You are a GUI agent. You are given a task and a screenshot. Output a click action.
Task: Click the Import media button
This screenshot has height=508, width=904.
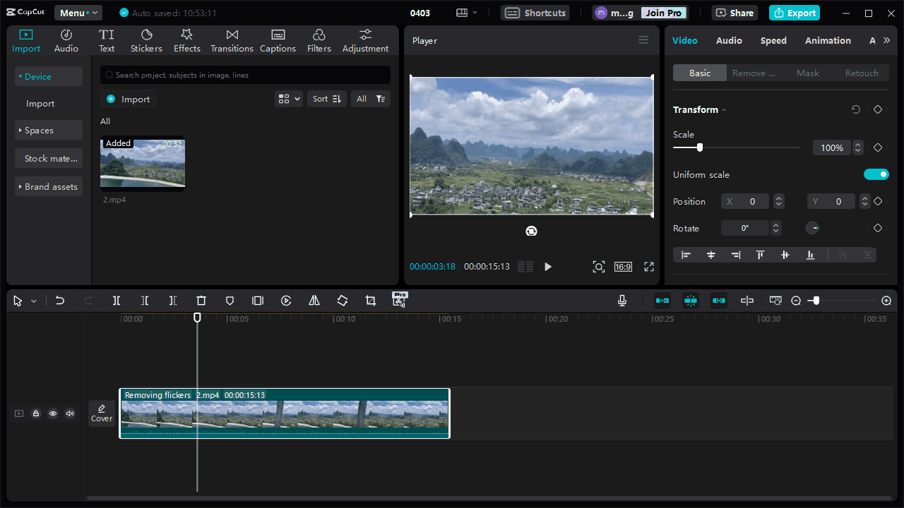[128, 99]
